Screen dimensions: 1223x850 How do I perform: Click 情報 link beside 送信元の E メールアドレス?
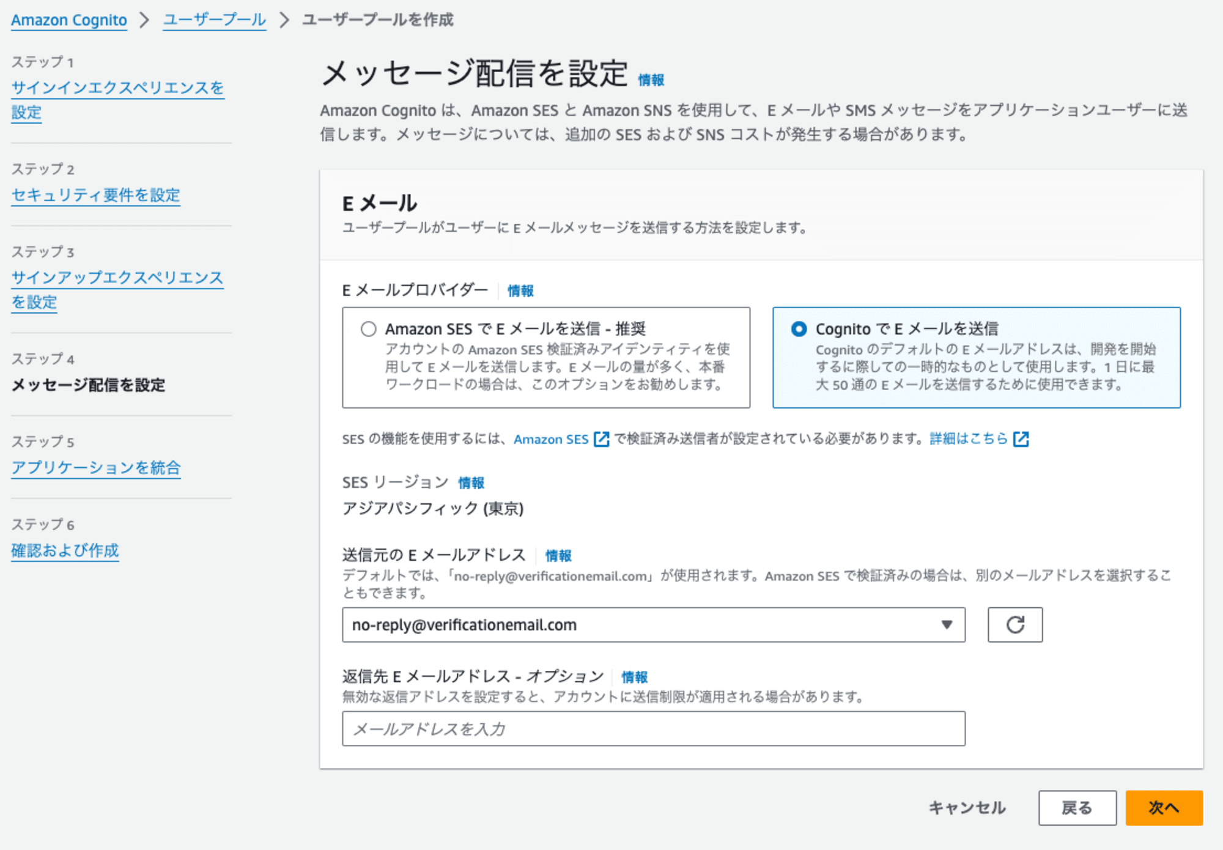coord(558,556)
